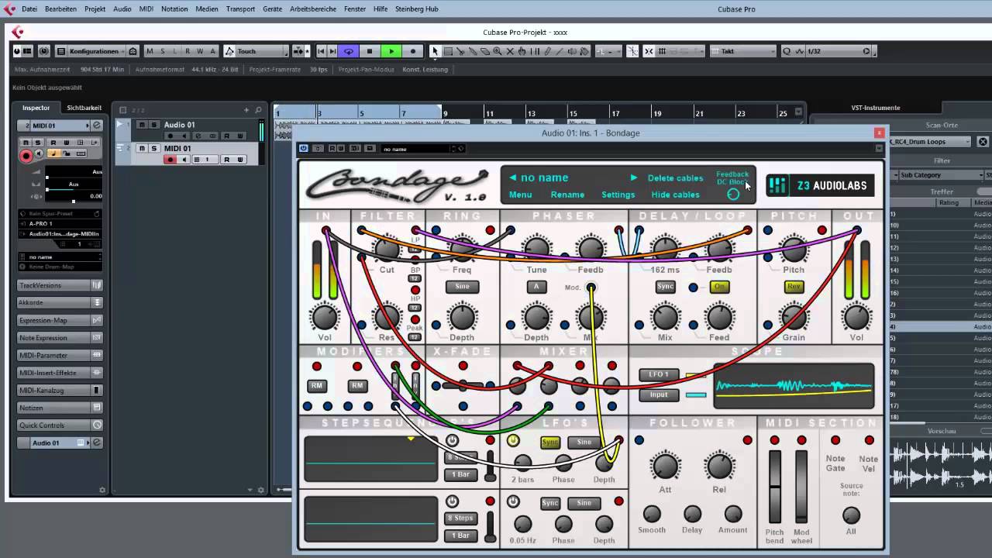Open MIDI-Kanalzug section icon
Image resolution: width=992 pixels, height=558 pixels.
97,390
